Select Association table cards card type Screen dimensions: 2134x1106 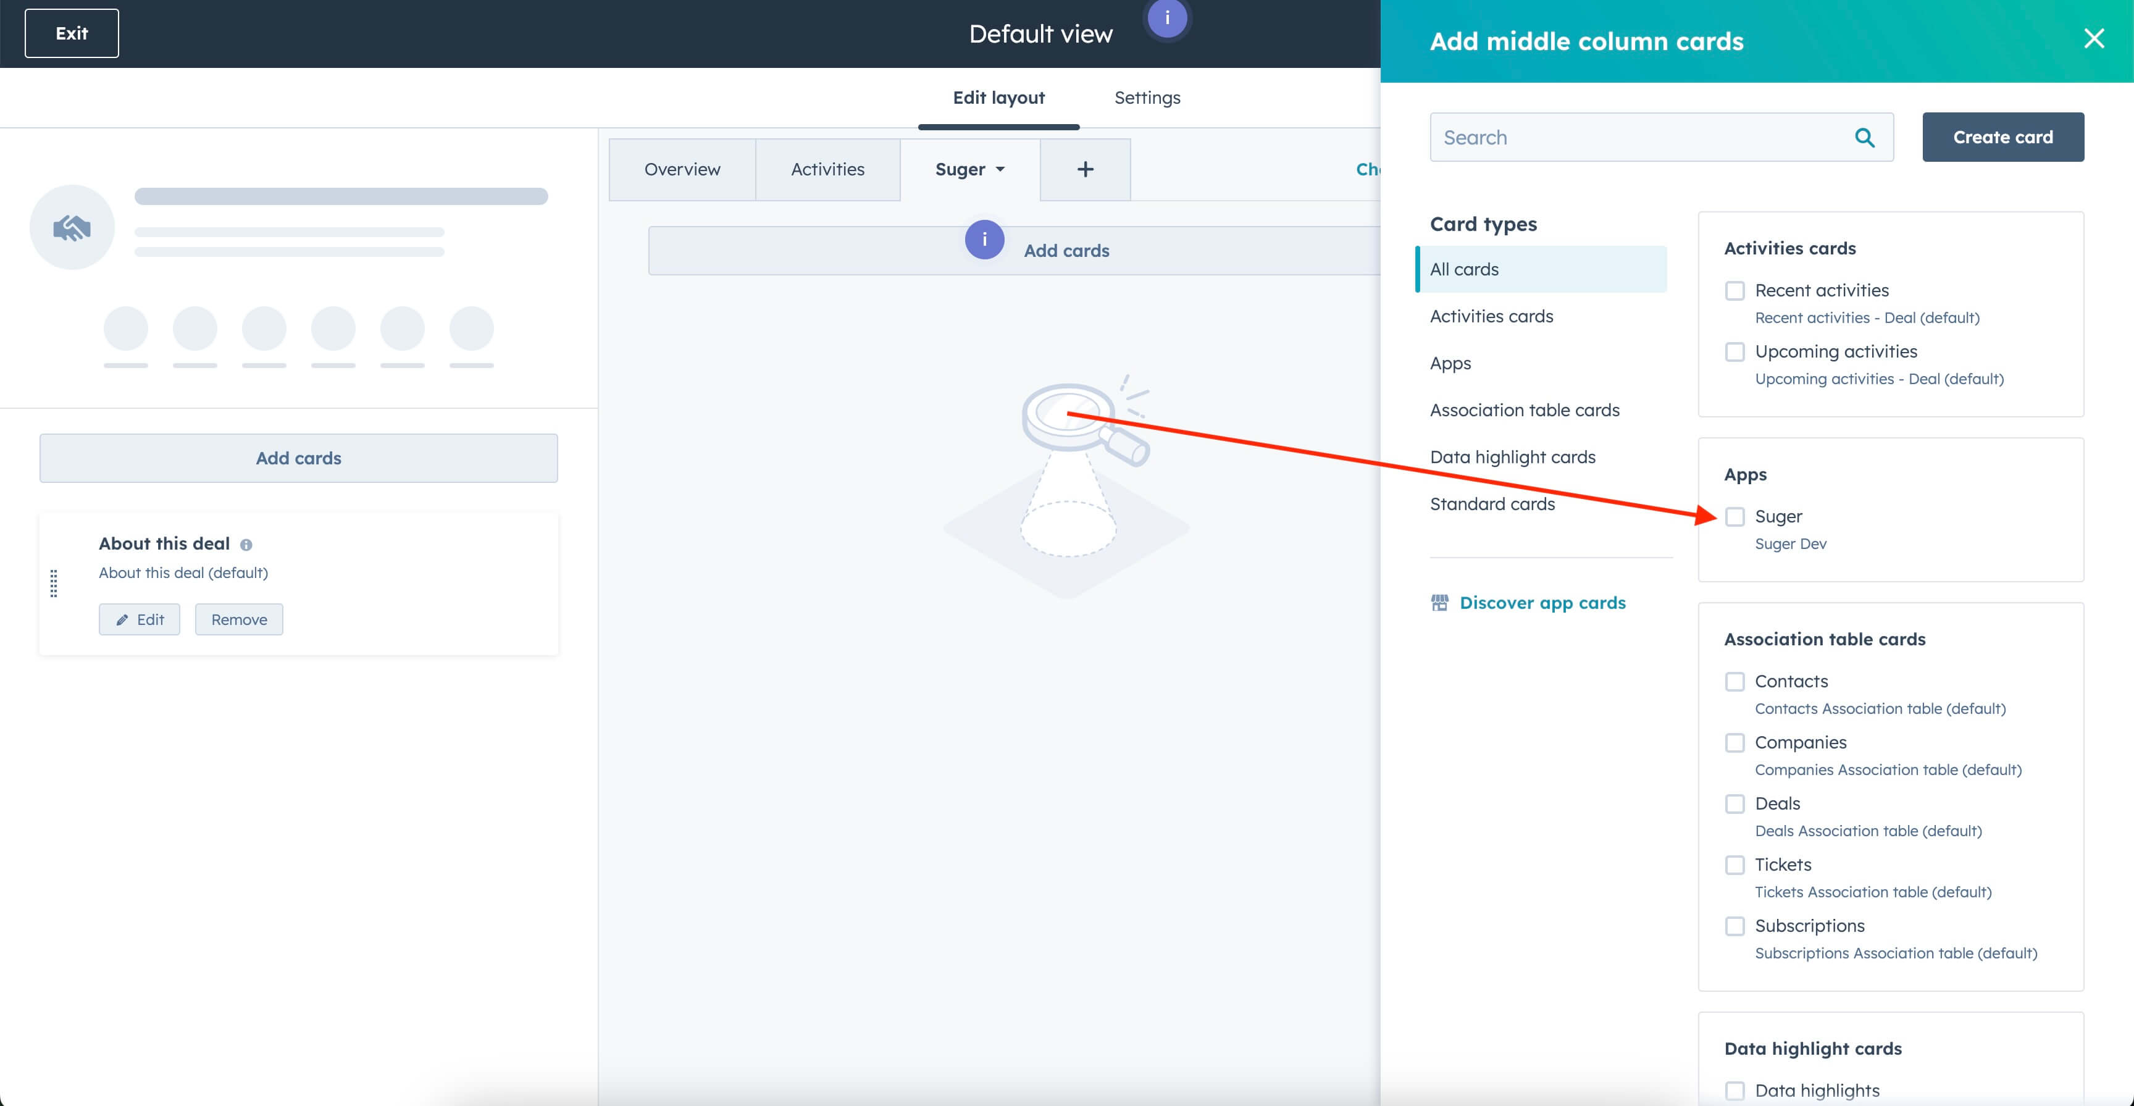point(1525,410)
